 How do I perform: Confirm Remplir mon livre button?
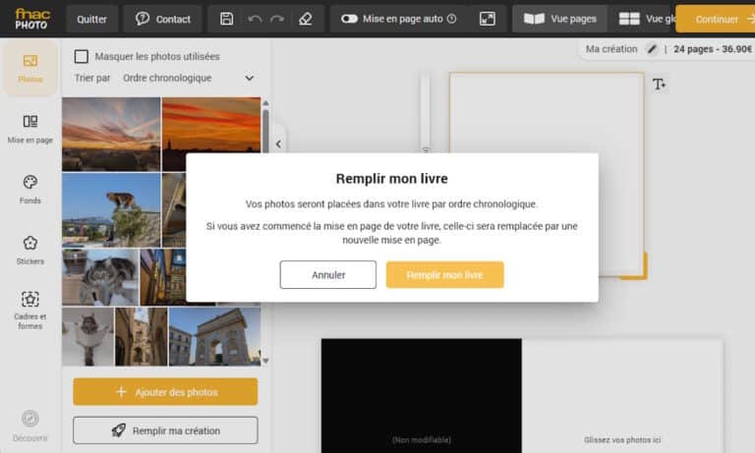[x=445, y=275]
